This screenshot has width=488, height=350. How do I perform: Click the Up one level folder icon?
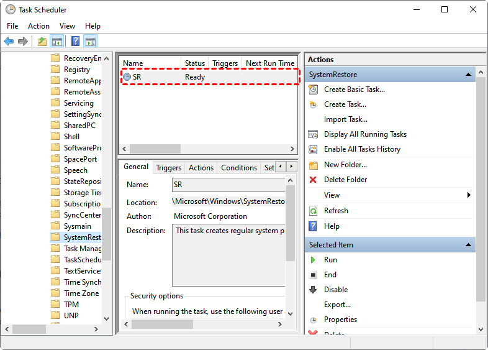point(42,41)
